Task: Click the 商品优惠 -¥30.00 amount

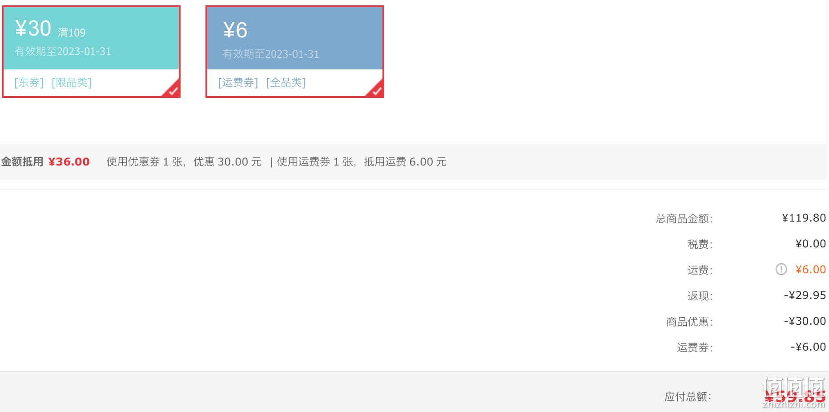Action: (x=805, y=321)
